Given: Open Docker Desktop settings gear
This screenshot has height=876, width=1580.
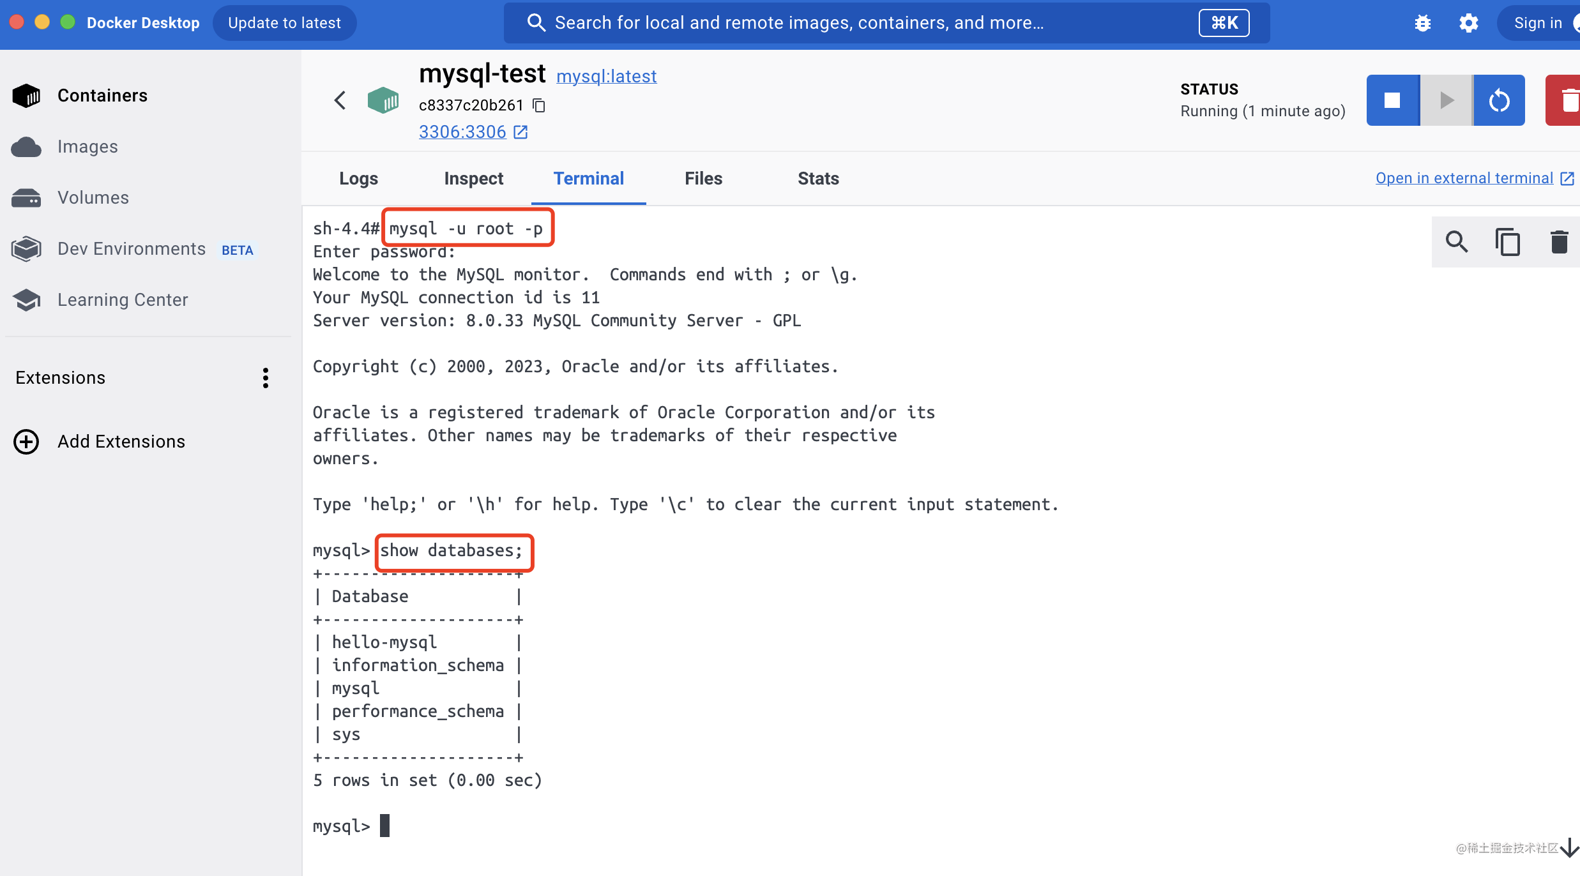Looking at the screenshot, I should (1468, 23).
